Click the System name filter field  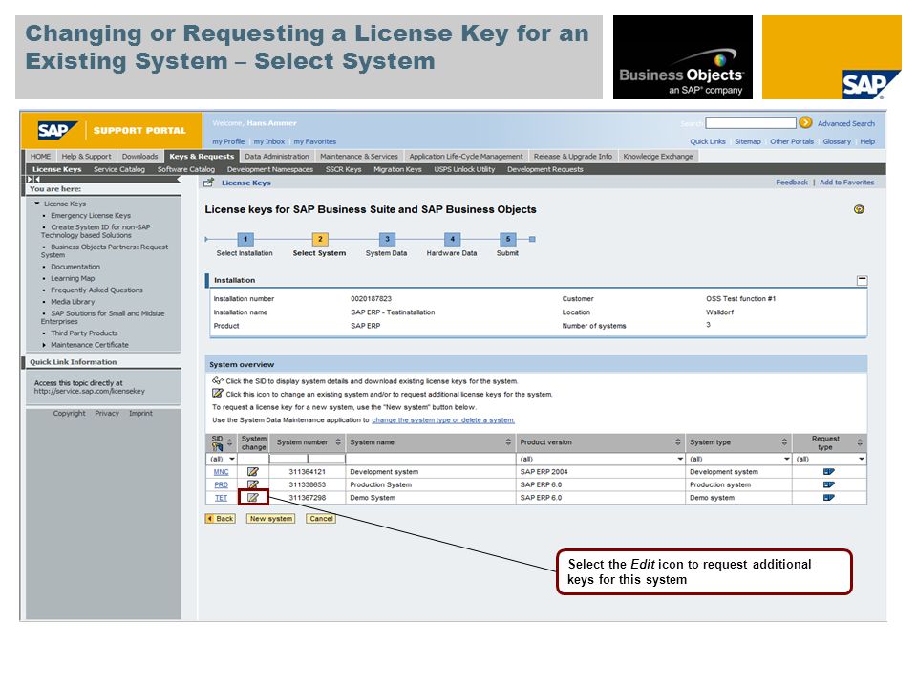click(x=431, y=459)
